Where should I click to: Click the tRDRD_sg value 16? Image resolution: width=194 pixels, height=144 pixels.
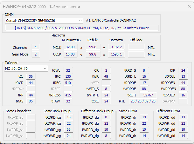[69, 117]
